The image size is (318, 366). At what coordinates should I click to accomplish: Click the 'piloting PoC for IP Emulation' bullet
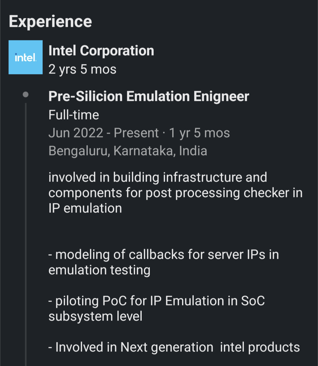[x=156, y=301]
